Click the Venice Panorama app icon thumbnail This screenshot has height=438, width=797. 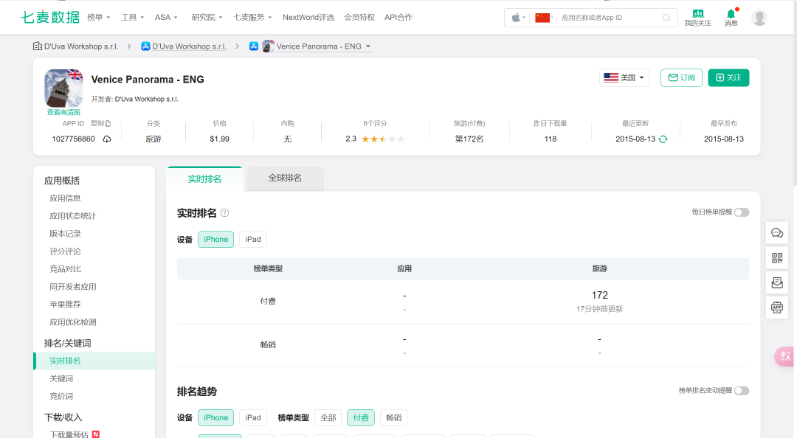click(x=63, y=88)
